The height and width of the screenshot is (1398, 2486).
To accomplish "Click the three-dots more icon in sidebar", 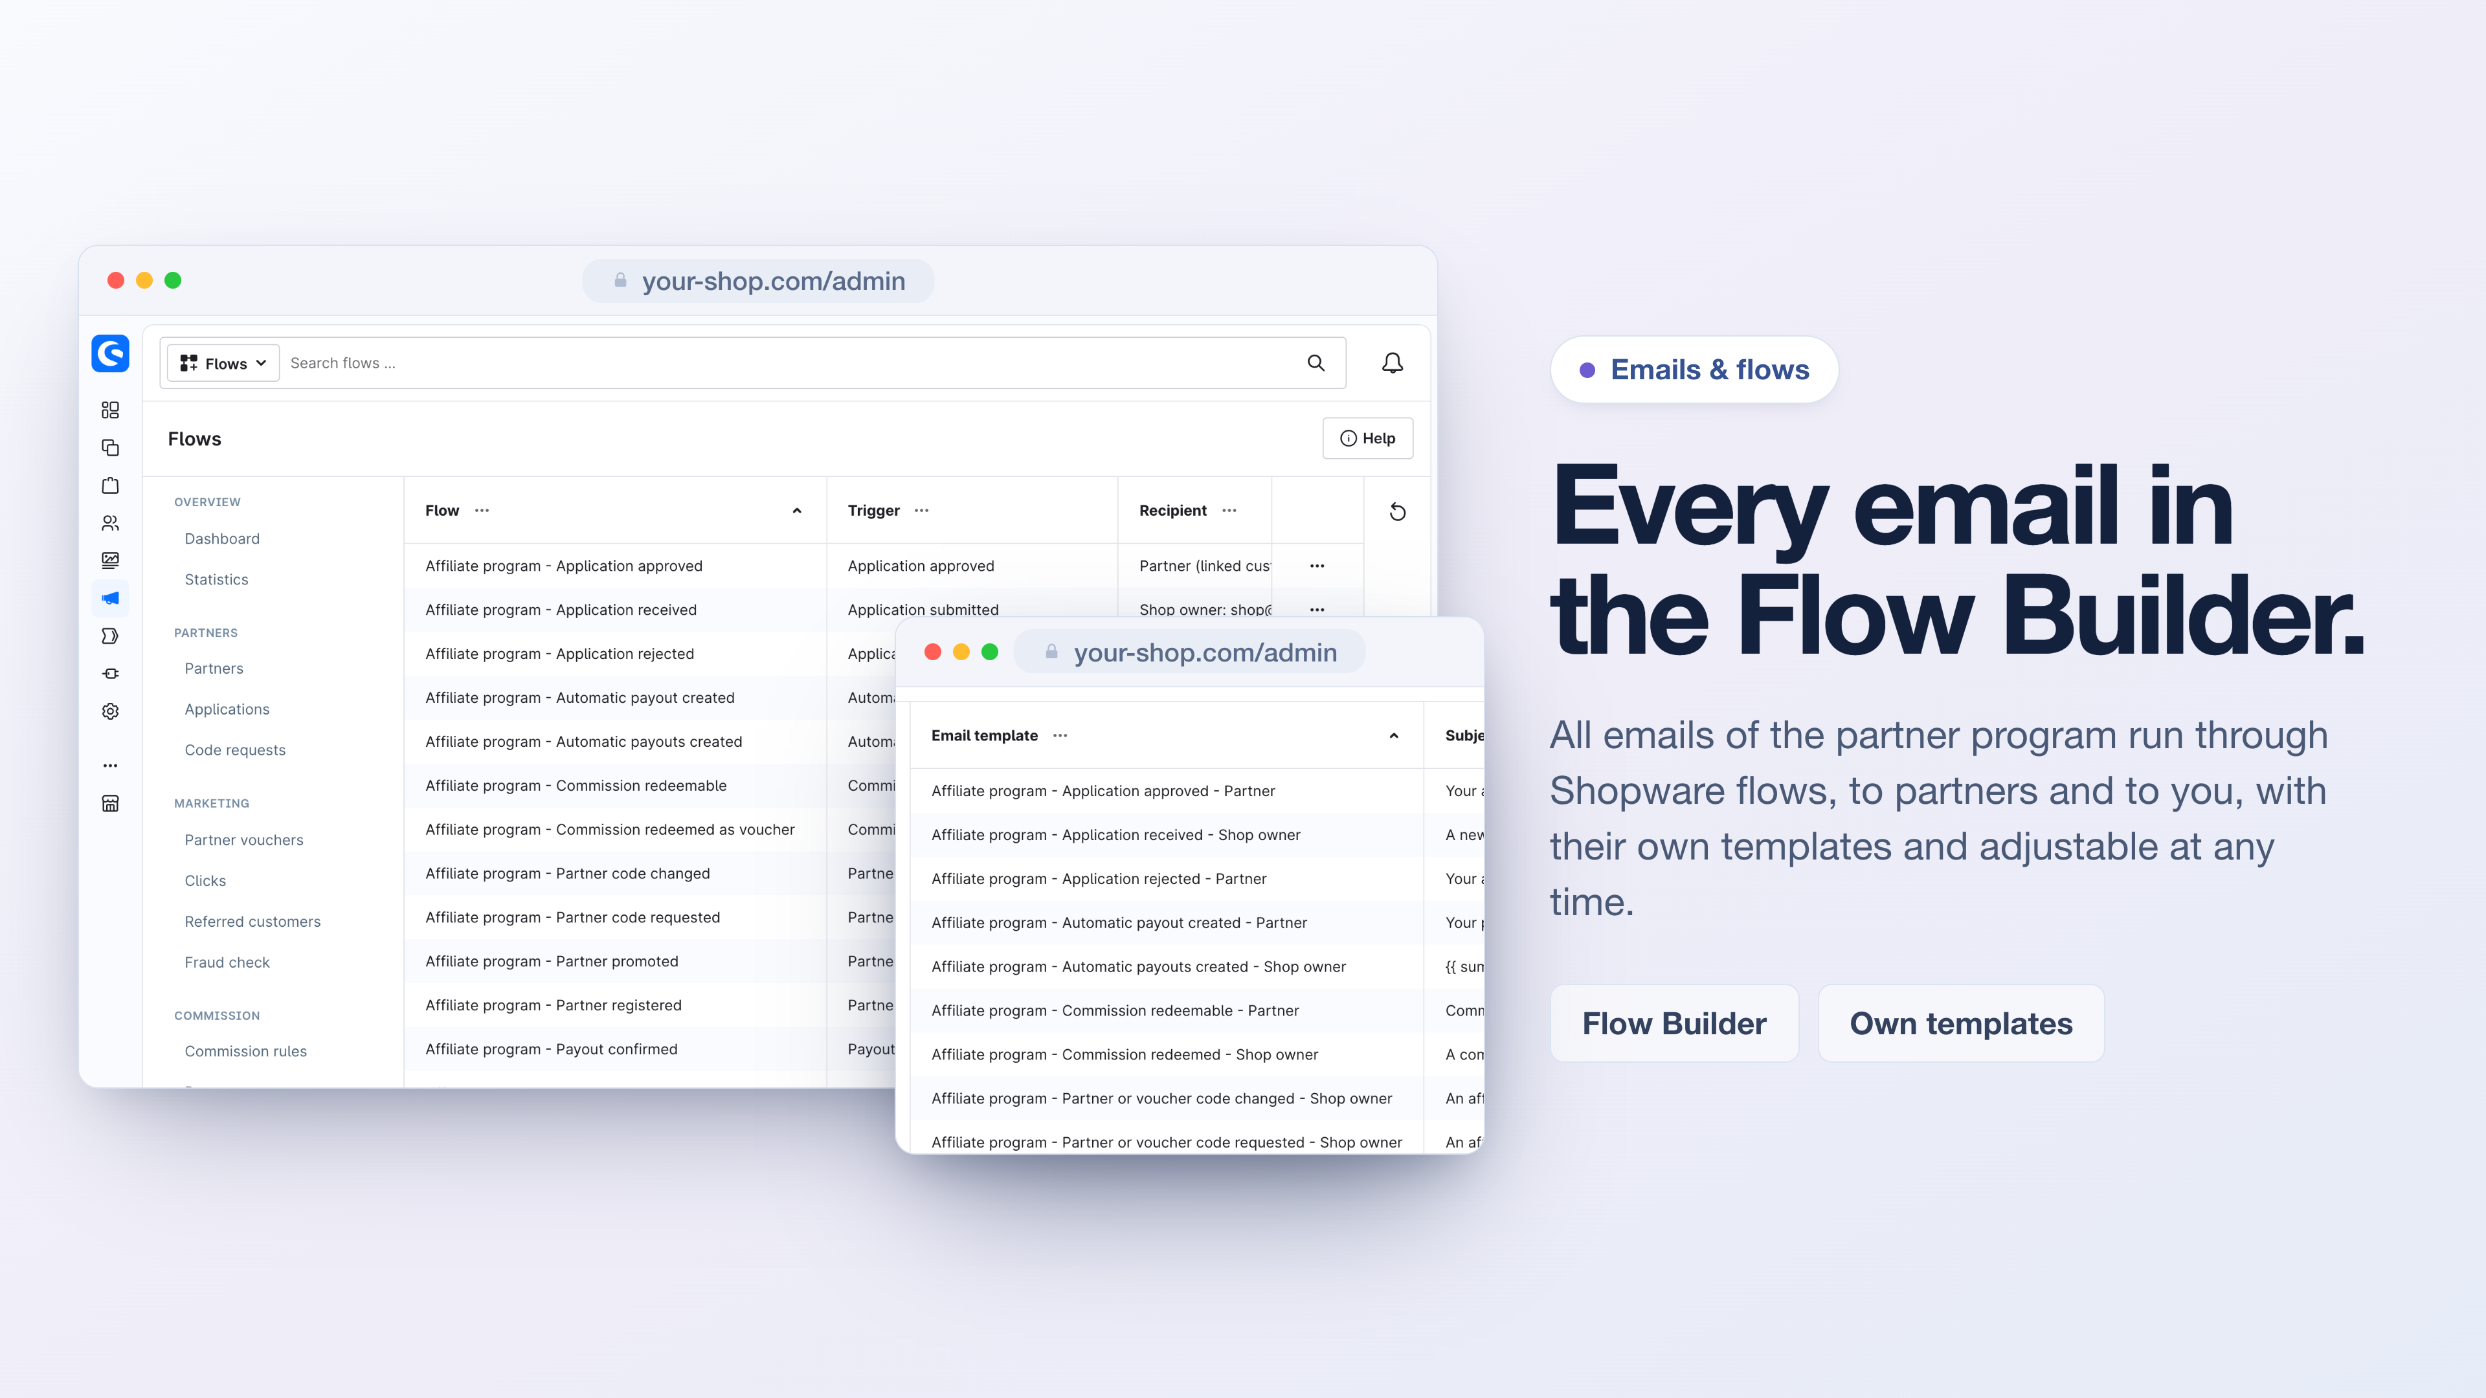I will point(110,765).
